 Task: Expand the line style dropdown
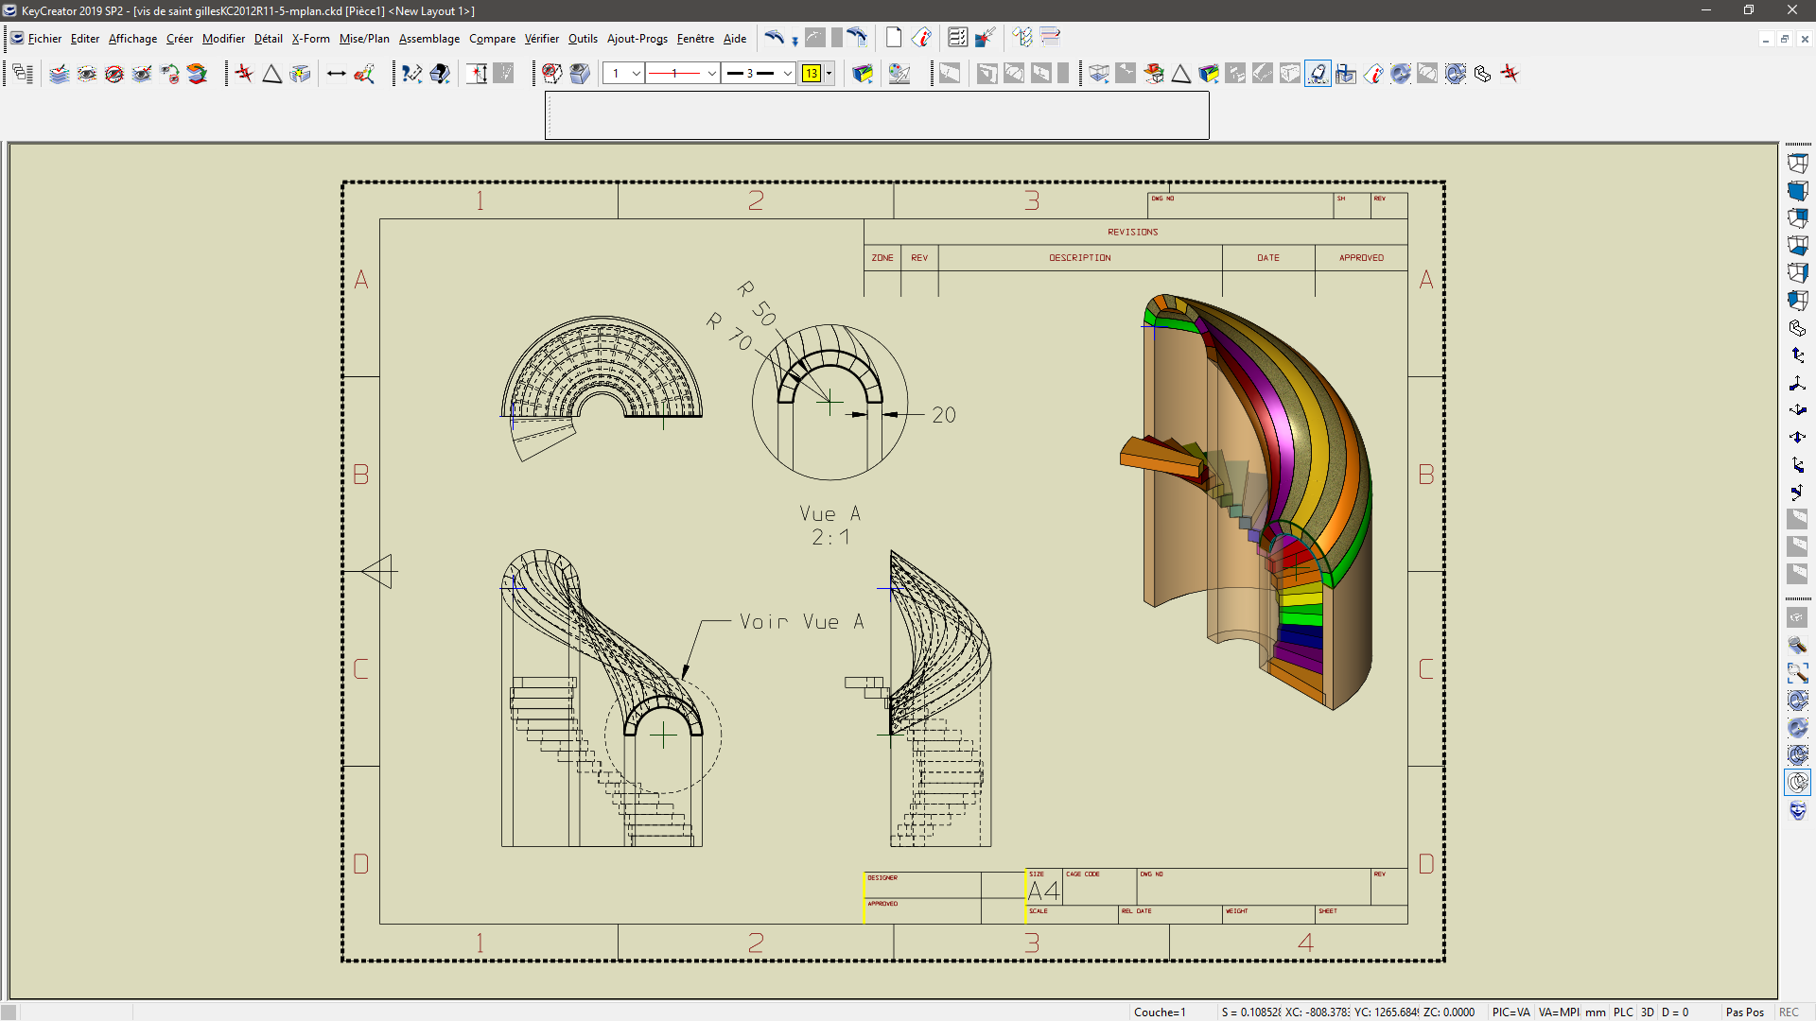coord(711,74)
